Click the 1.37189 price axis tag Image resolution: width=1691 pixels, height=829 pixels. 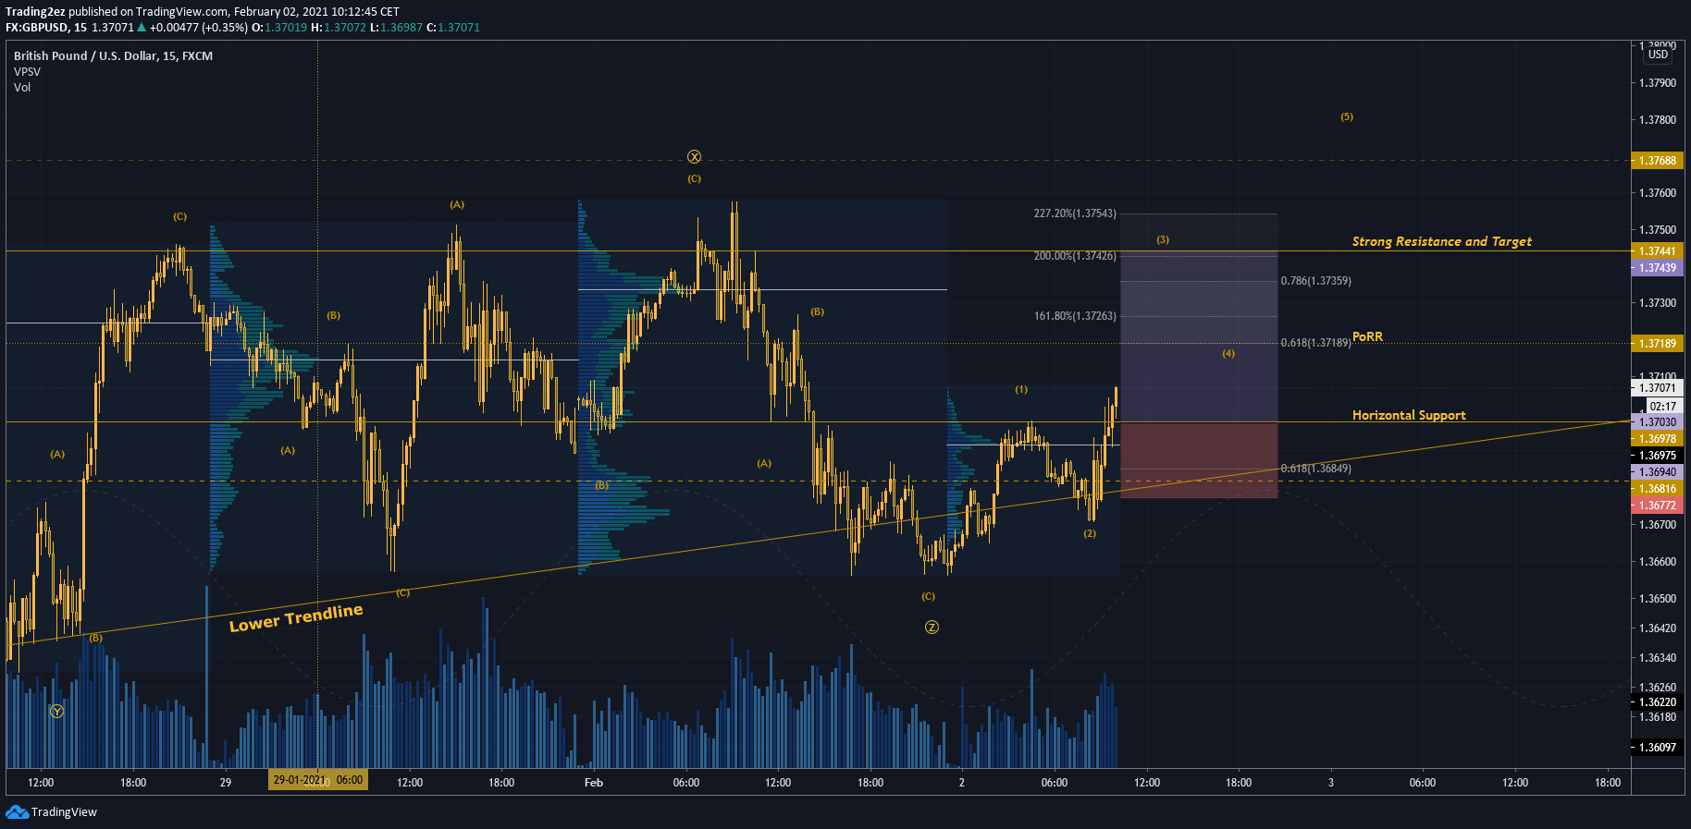point(1657,344)
